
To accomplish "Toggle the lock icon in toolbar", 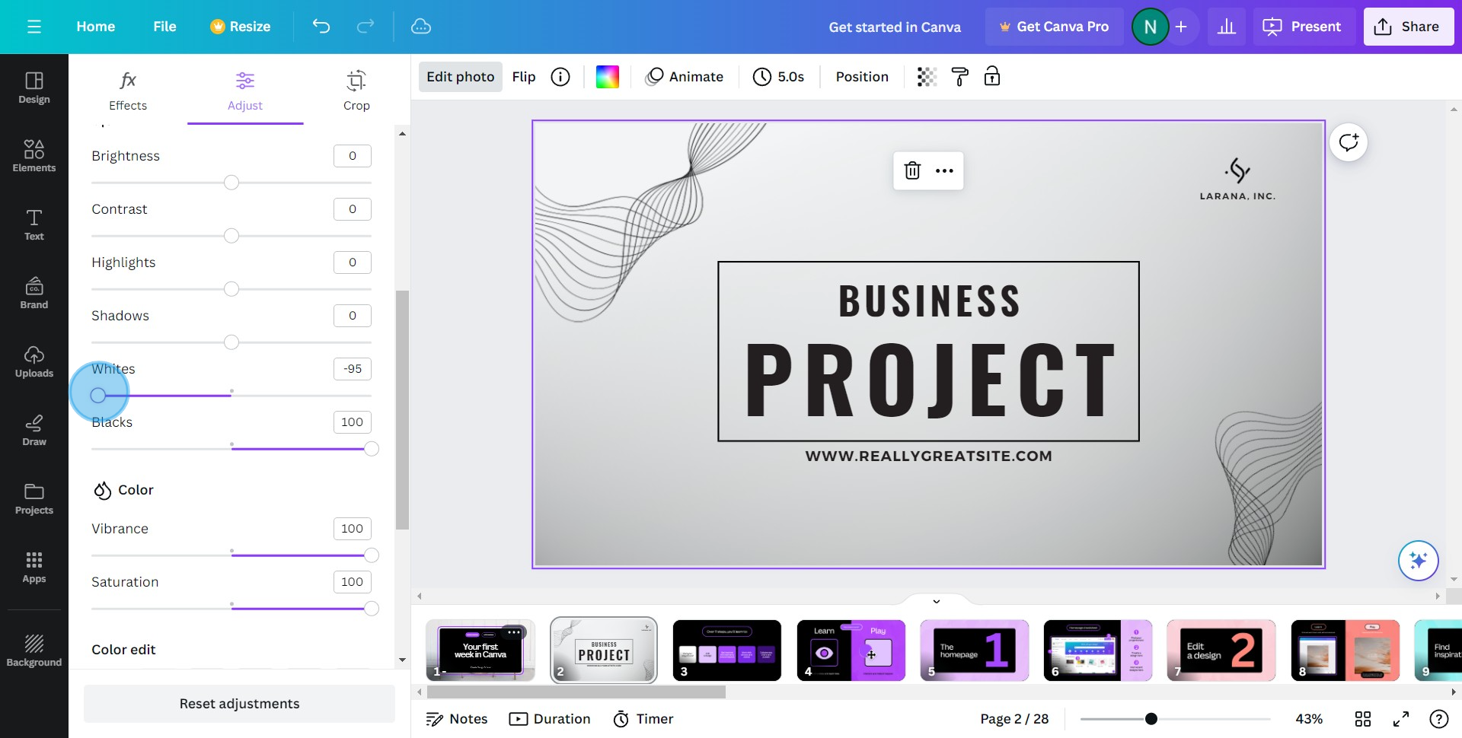I will click(x=992, y=77).
